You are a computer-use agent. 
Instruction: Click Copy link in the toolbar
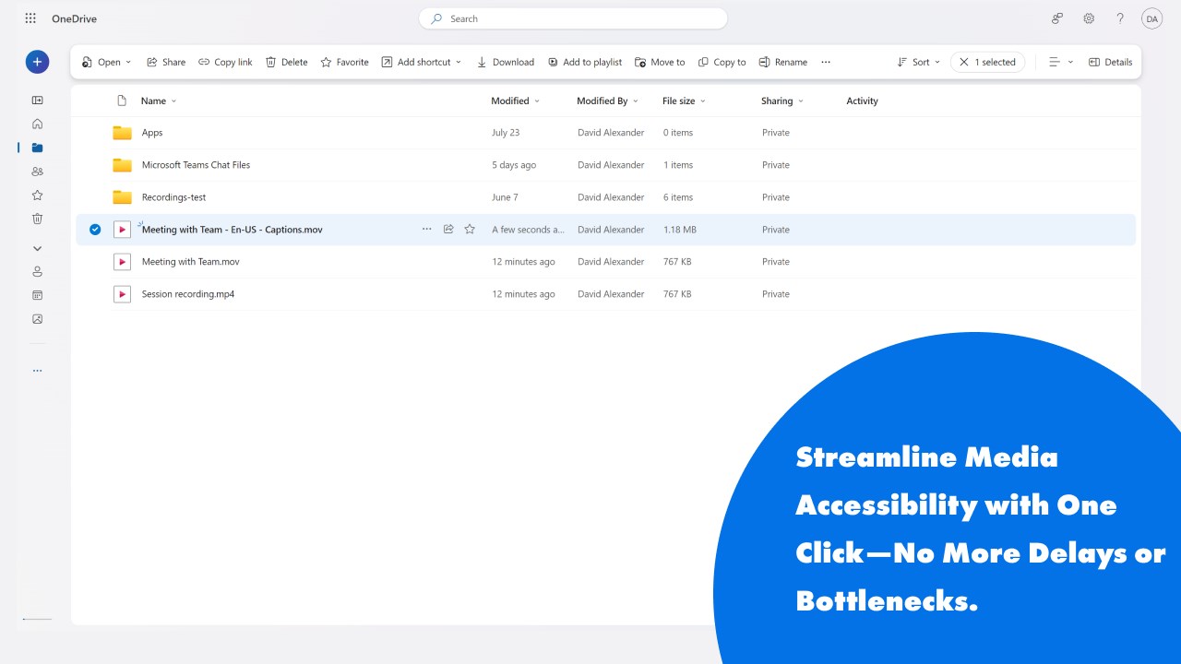(x=225, y=62)
